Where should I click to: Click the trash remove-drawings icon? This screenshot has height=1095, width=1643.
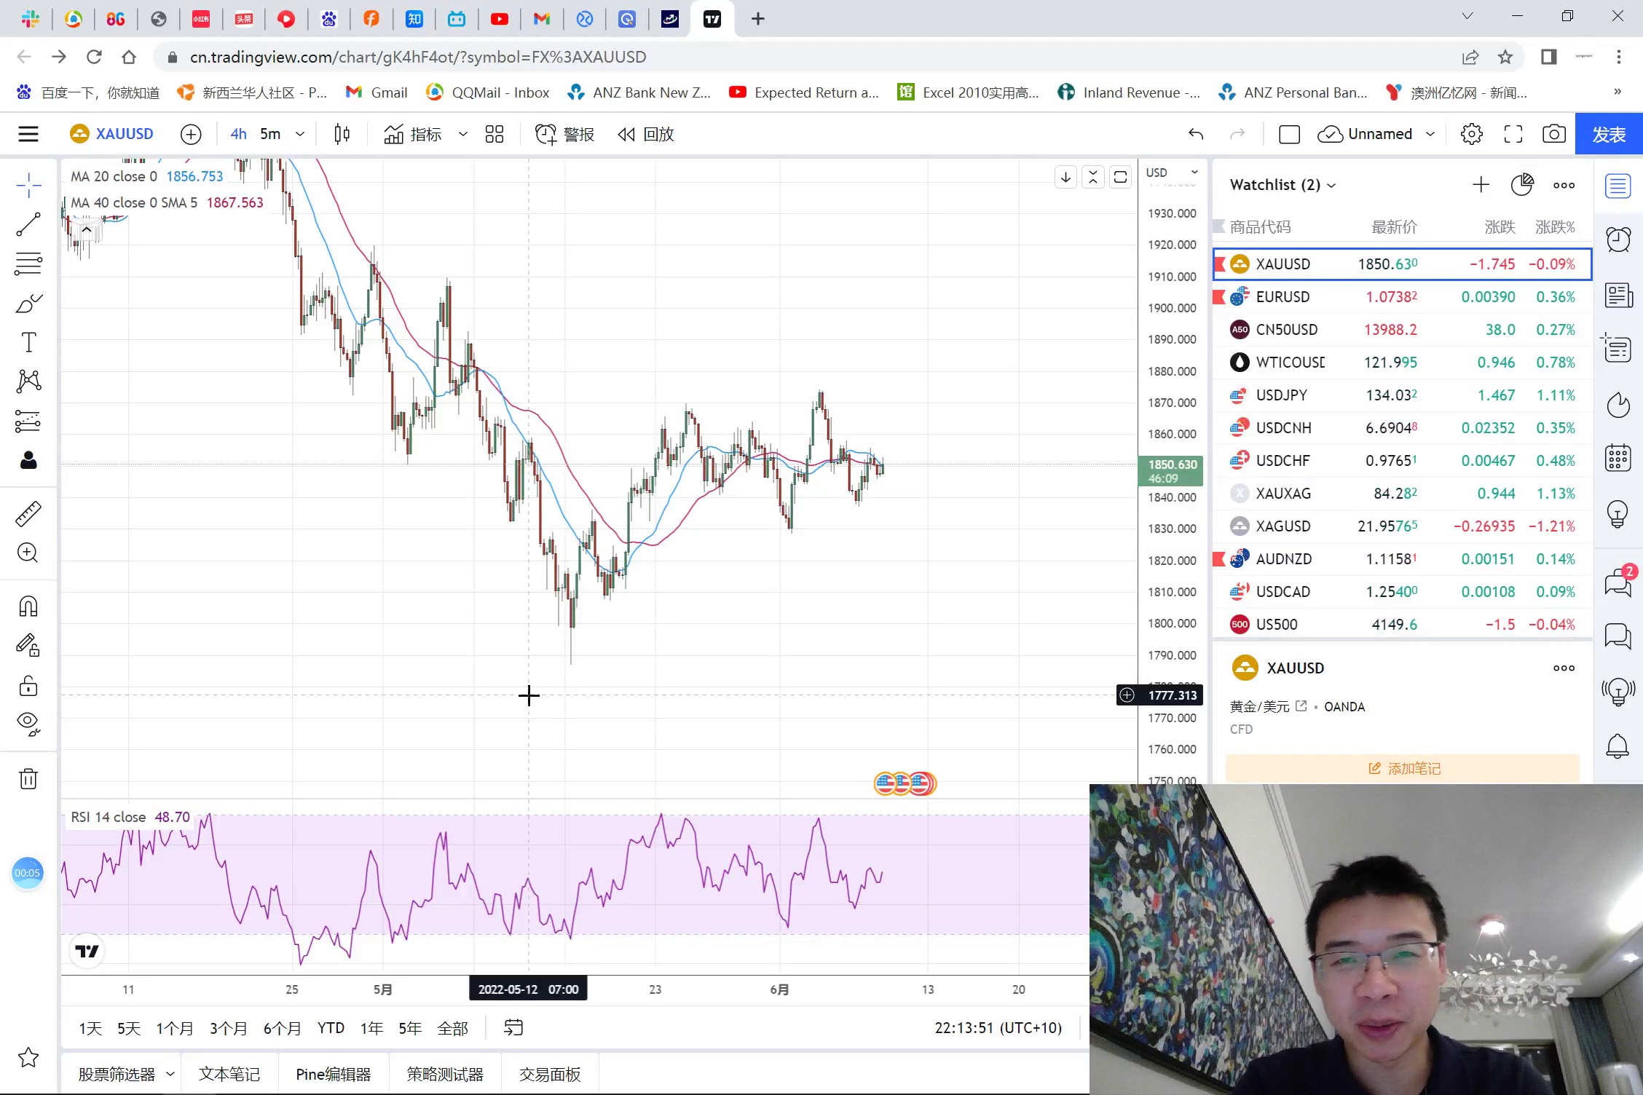(28, 779)
